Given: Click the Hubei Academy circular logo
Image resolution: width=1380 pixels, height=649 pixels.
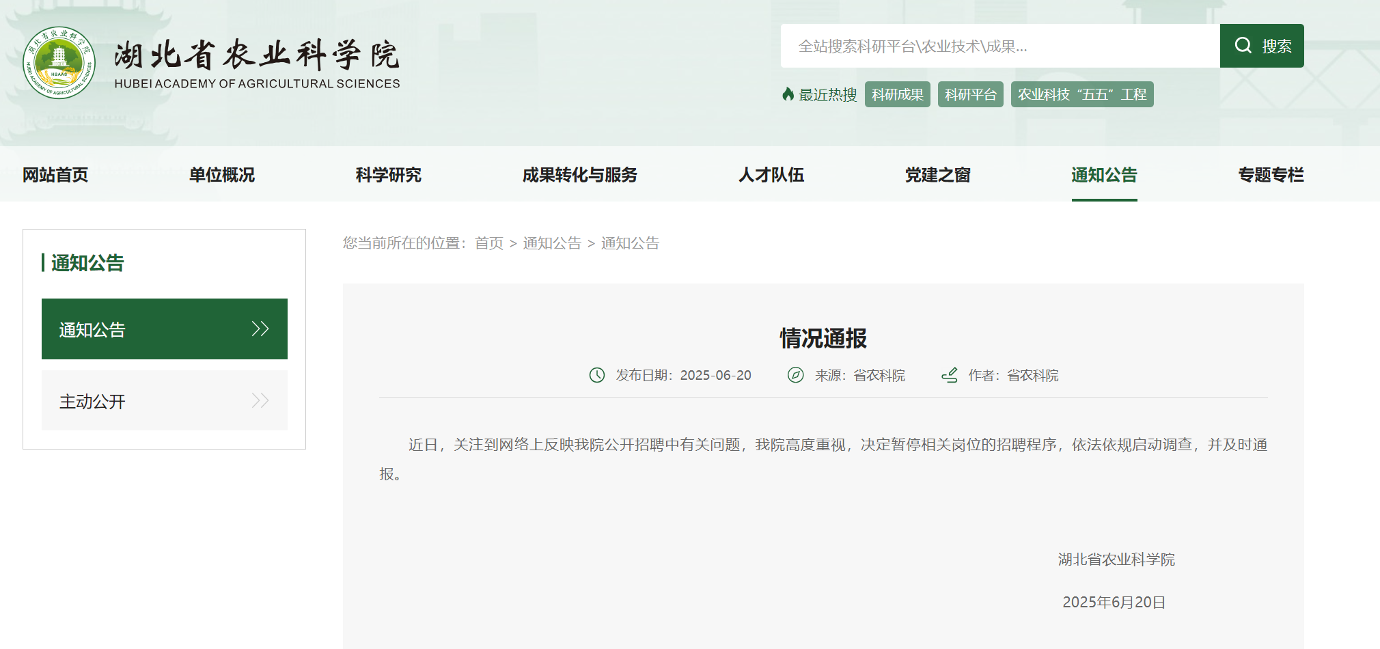Looking at the screenshot, I should coord(59,63).
